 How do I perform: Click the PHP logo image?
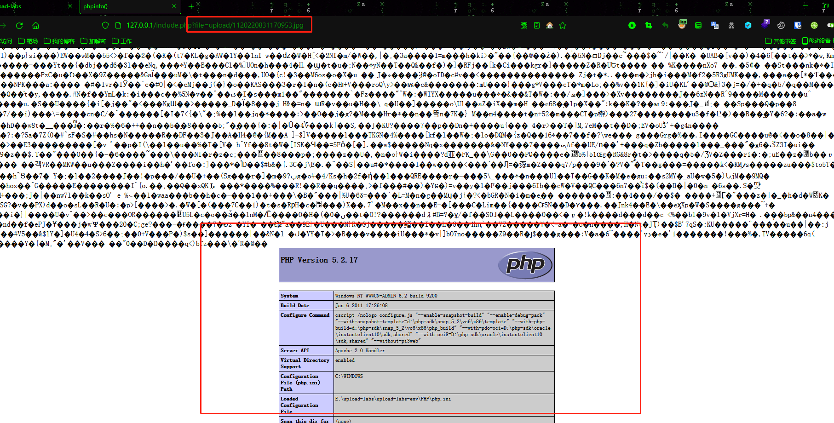click(525, 264)
